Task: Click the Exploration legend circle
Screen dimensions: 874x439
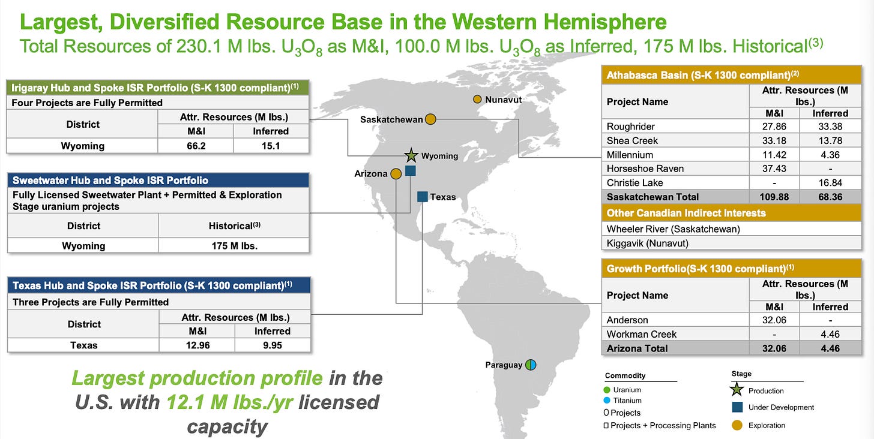Action: click(x=736, y=425)
